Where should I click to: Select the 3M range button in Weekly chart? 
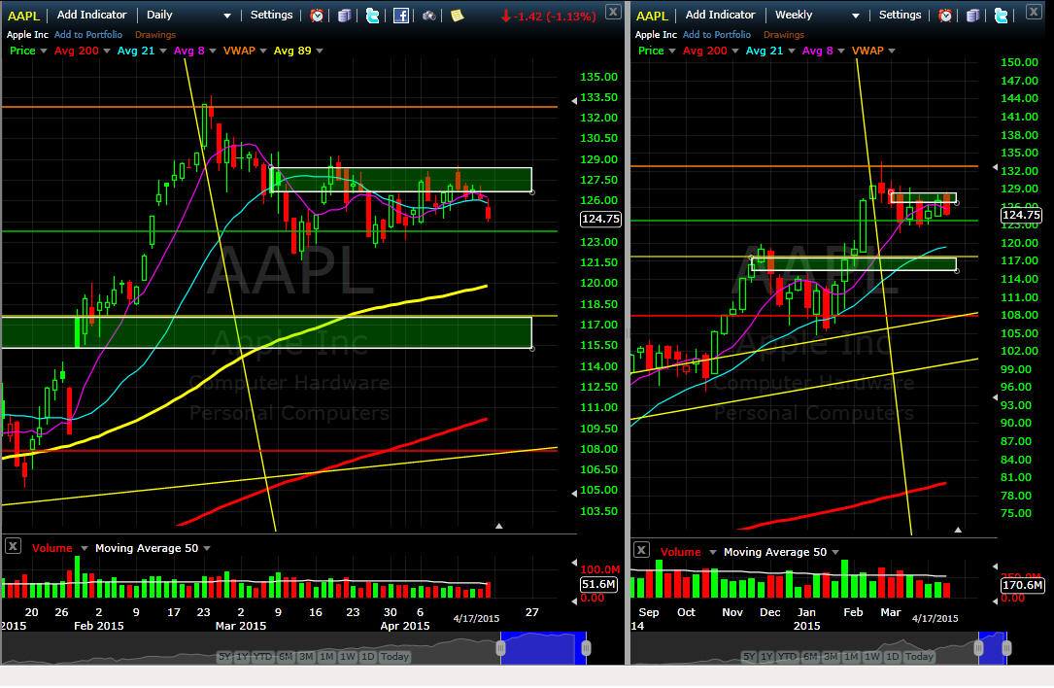point(831,657)
